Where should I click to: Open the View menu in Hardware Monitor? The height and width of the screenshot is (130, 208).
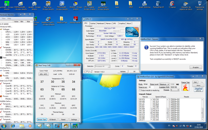coord(4,19)
